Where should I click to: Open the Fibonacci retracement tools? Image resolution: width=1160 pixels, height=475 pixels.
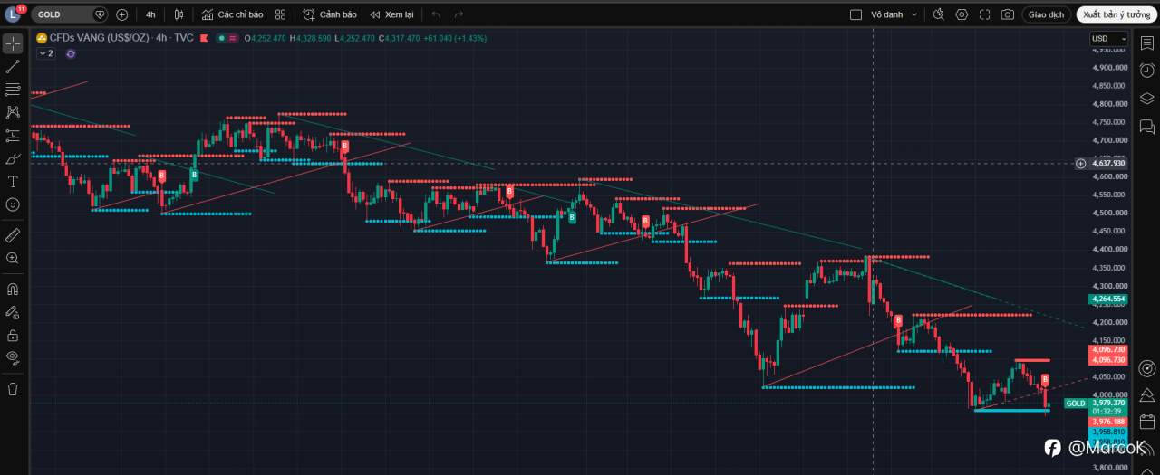[13, 89]
